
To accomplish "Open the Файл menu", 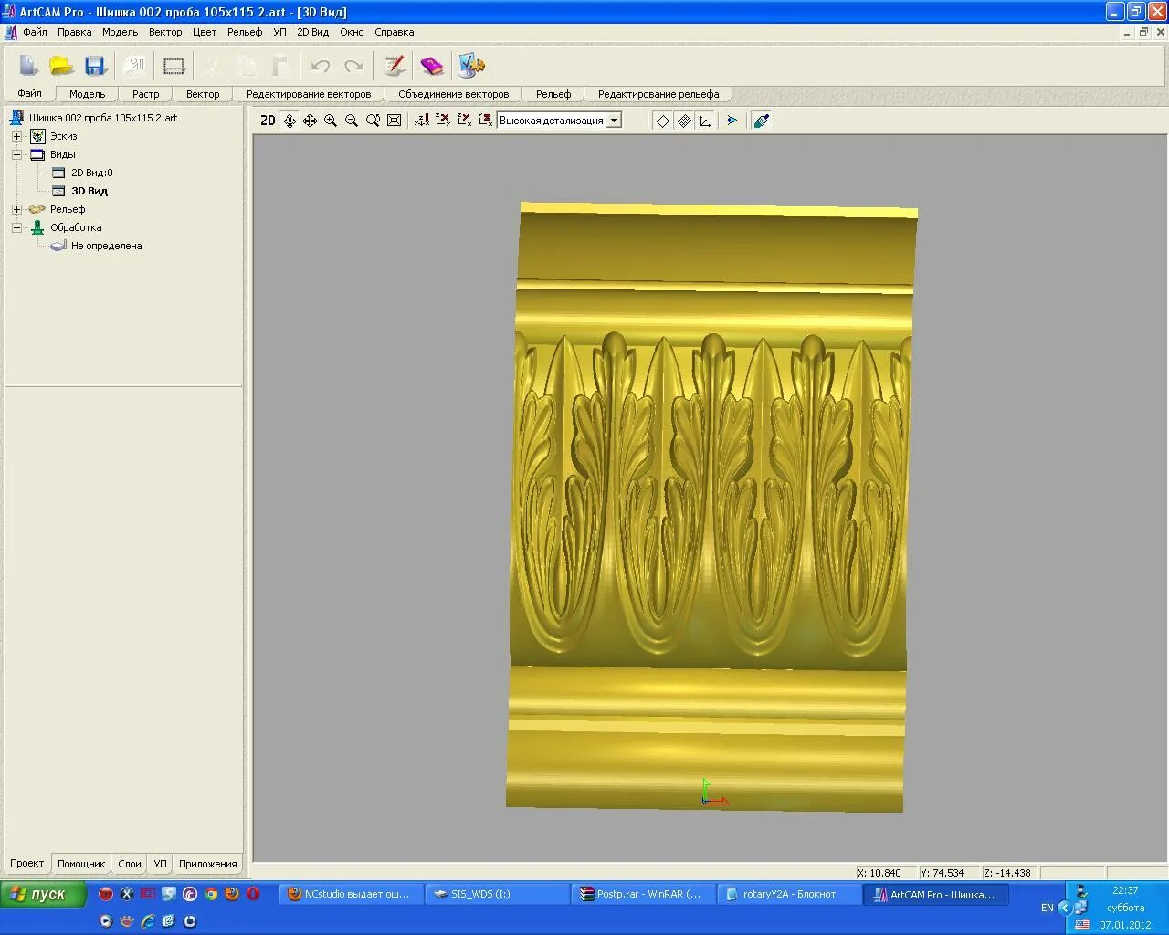I will click(x=36, y=32).
